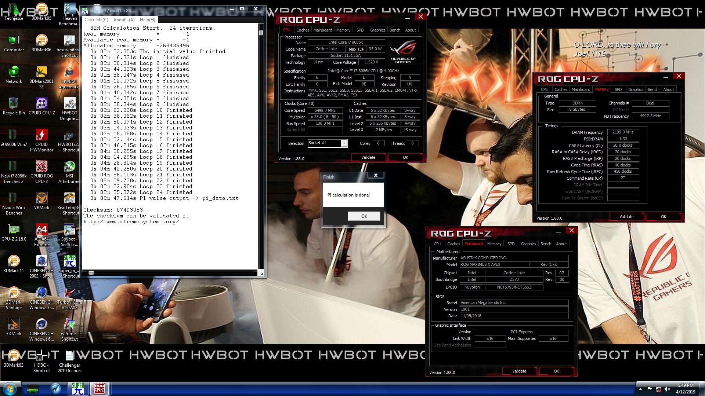Click OK in Mainboard CPU-Z window
This screenshot has height=396, width=705.
[556, 371]
